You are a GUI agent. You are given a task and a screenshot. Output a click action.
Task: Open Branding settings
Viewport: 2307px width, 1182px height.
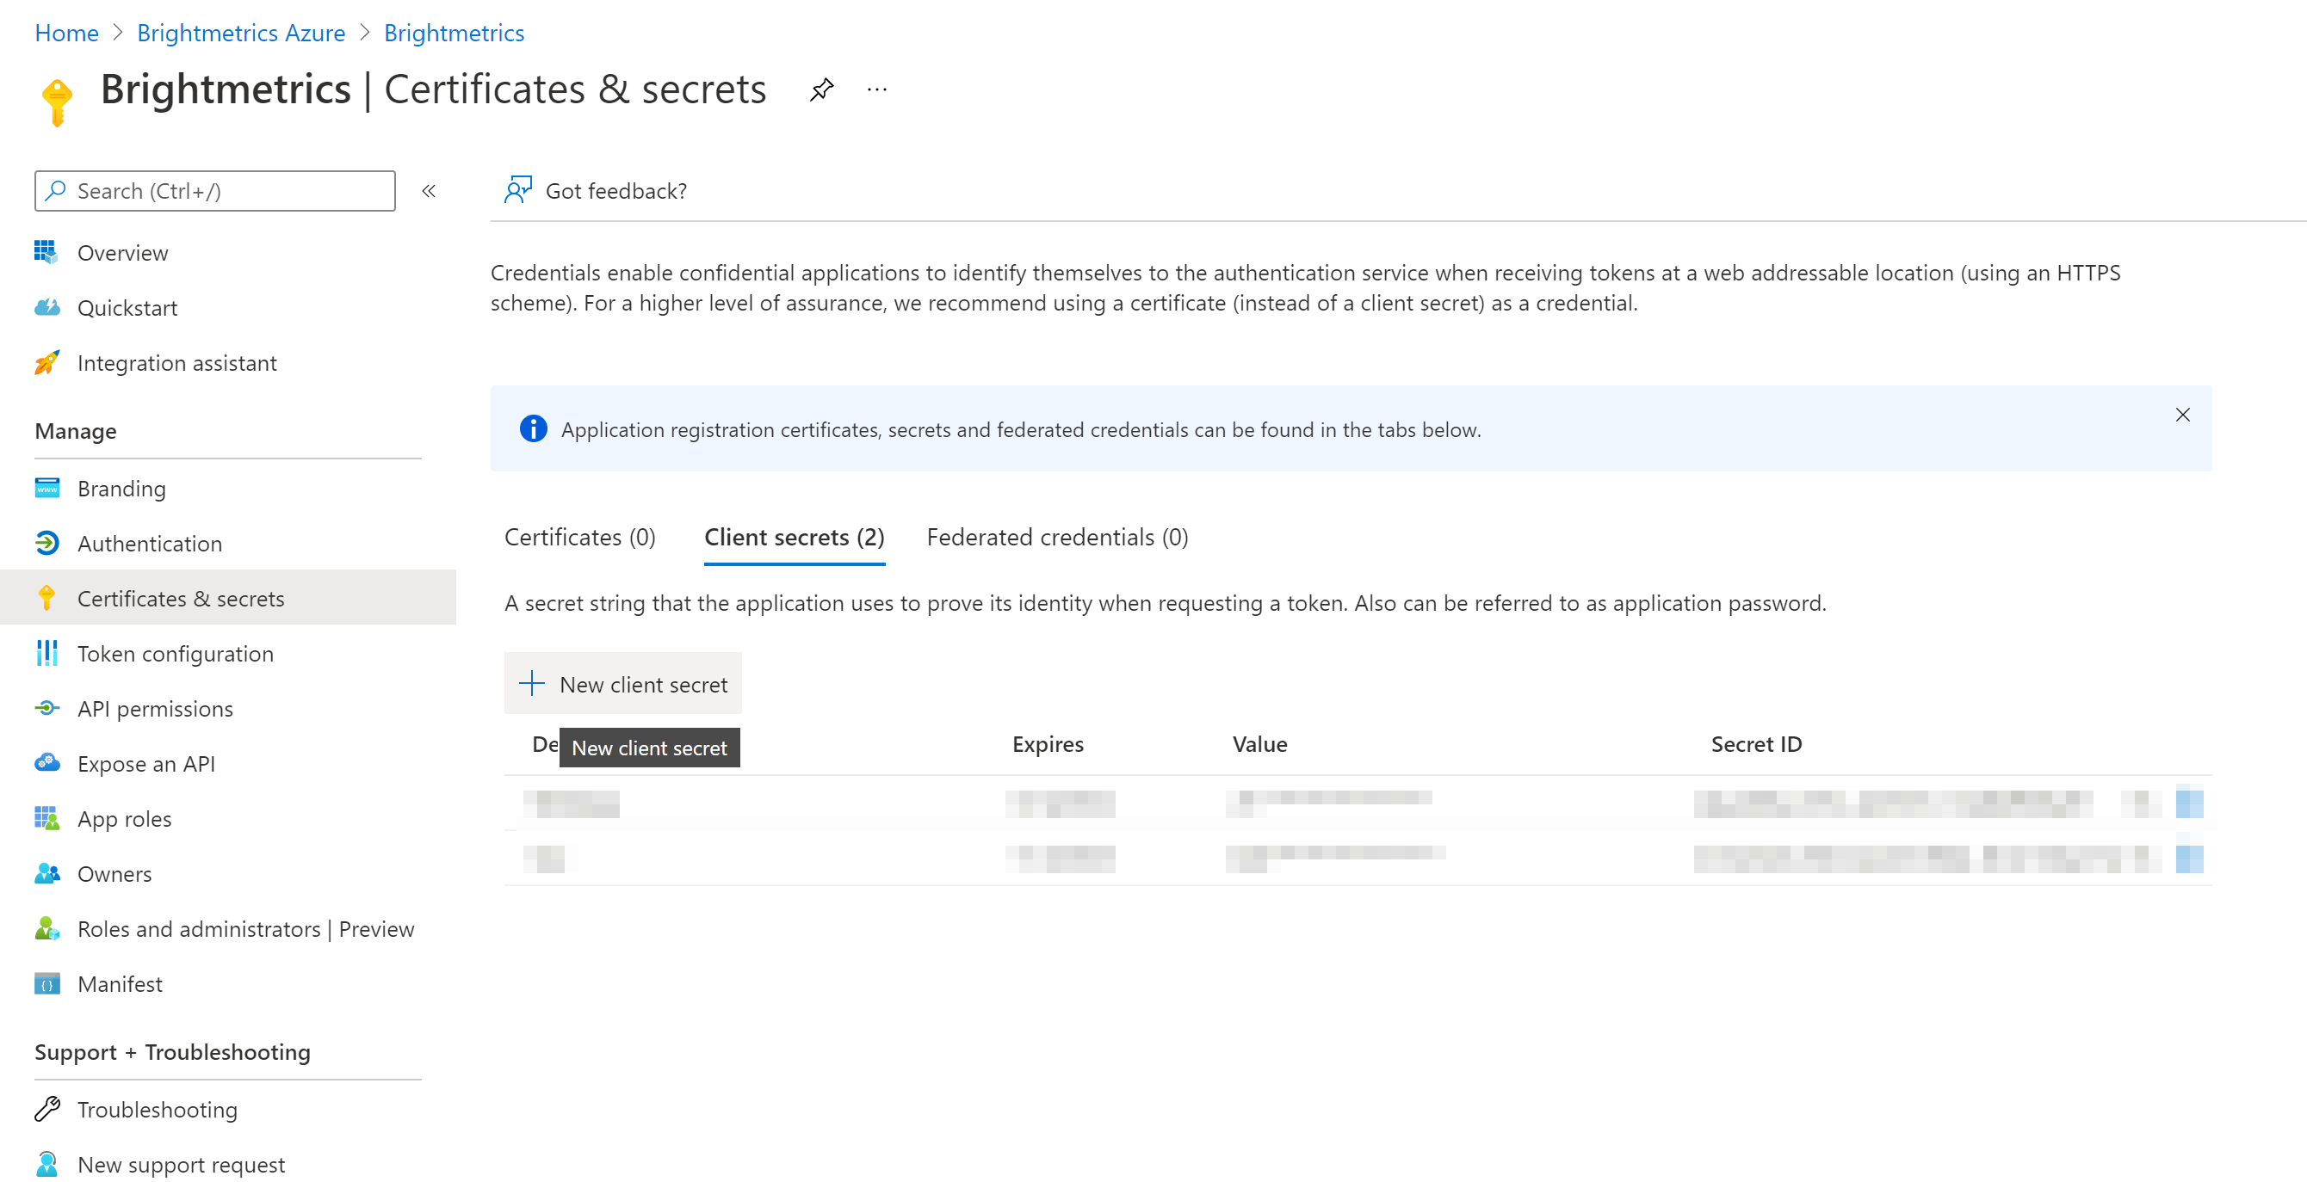(x=121, y=489)
